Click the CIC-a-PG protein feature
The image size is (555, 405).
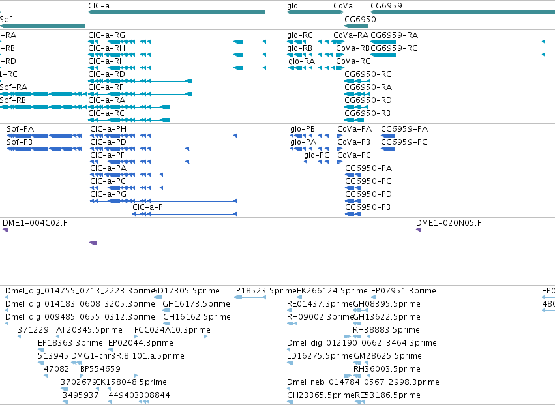(164, 201)
